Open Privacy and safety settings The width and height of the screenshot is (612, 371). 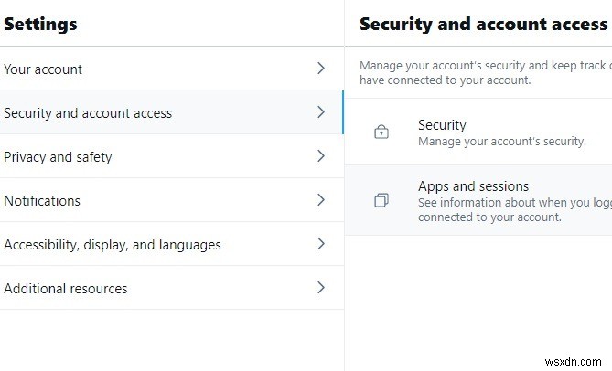pyautogui.click(x=58, y=157)
